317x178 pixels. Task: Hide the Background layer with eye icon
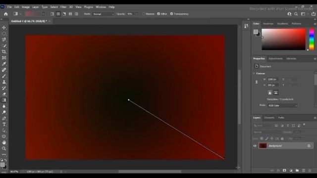255,146
